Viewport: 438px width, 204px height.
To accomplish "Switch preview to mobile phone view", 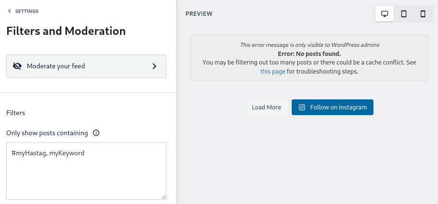I will (x=423, y=14).
